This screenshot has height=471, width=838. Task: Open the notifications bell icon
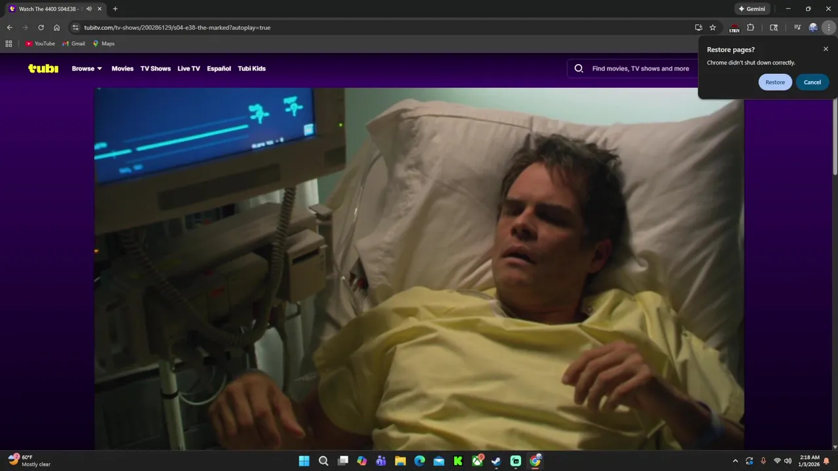827,461
